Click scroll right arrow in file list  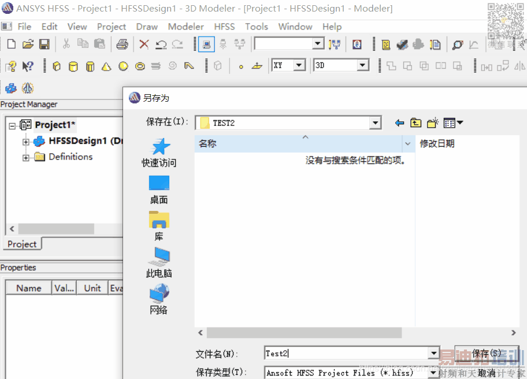pos(513,333)
